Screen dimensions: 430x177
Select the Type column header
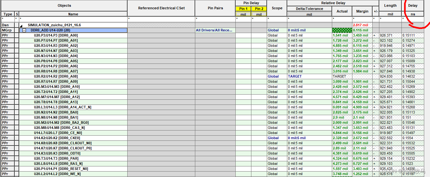point(8,14)
